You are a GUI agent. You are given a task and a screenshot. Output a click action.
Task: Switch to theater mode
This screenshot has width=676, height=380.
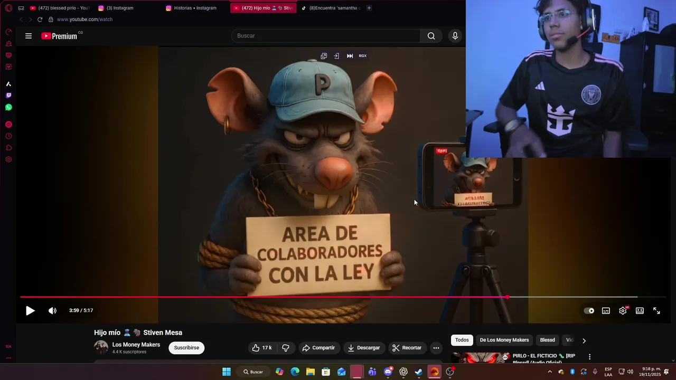pos(640,311)
